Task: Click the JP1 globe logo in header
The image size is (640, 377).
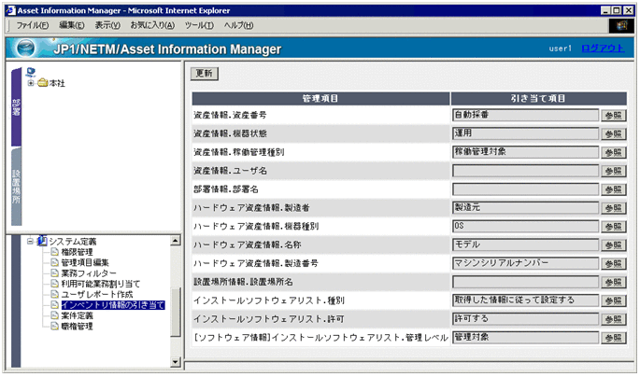Action: [26, 49]
